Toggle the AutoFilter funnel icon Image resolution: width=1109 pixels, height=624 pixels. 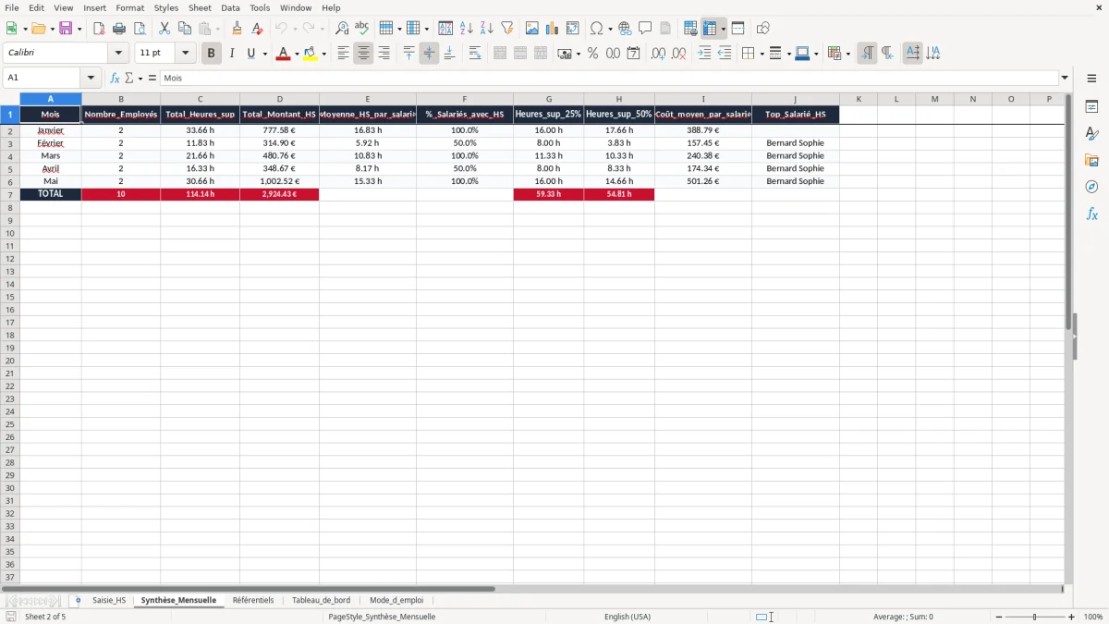tap(507, 29)
